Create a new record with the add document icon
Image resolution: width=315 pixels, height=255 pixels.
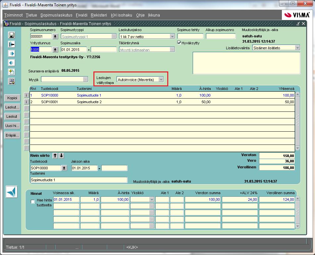coord(12,72)
